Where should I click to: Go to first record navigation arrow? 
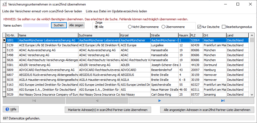point(34,101)
